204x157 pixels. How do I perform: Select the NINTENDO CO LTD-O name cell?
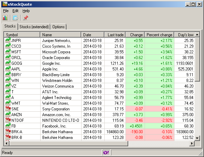click(61, 120)
